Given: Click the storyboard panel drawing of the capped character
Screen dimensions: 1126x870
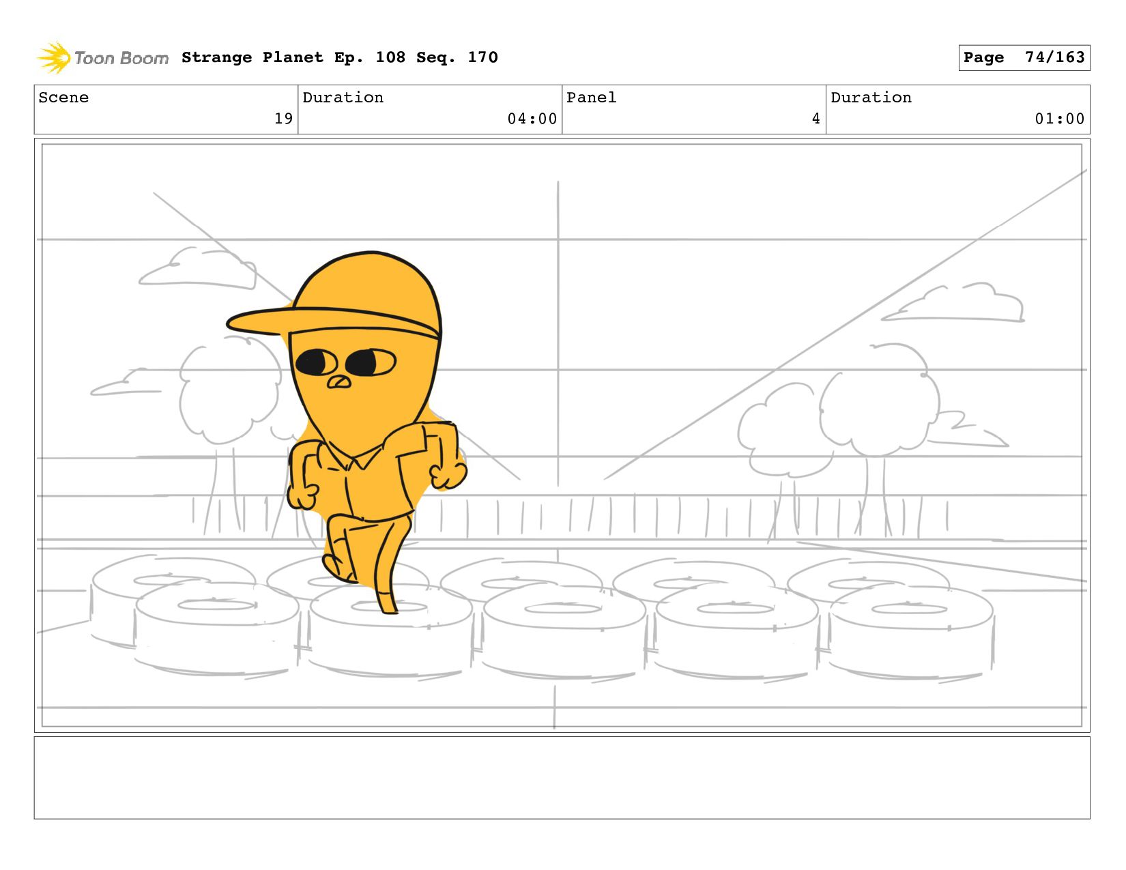Looking at the screenshot, I should (x=562, y=435).
